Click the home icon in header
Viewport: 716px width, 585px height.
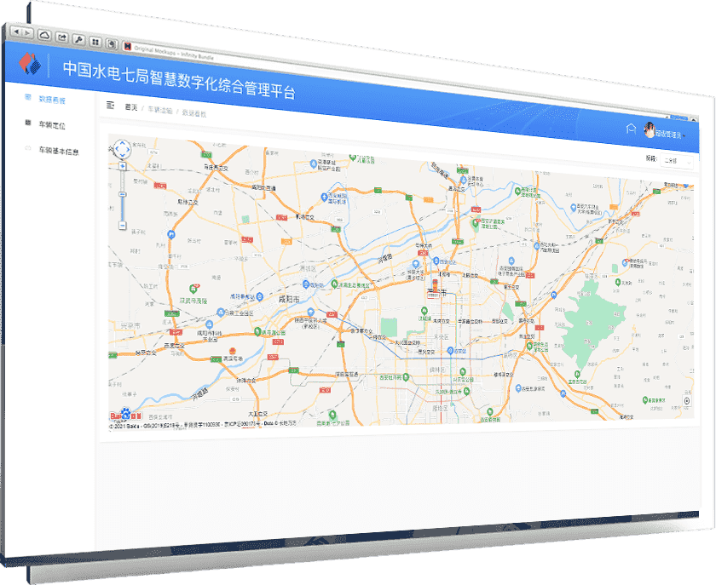(x=631, y=129)
